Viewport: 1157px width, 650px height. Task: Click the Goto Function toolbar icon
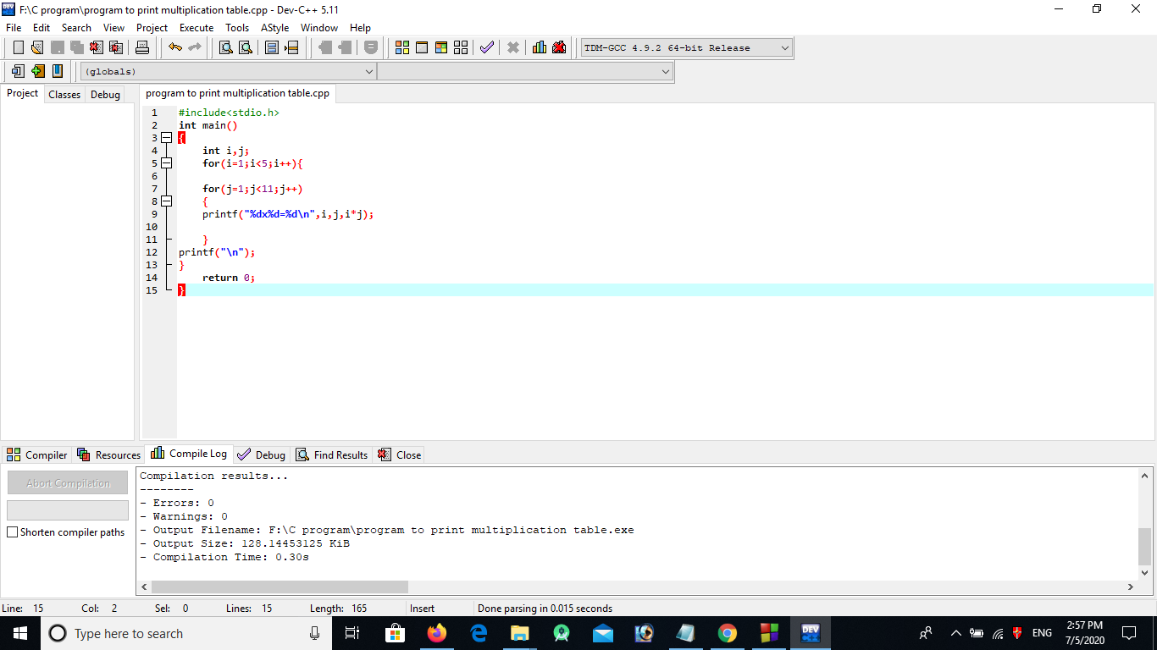point(272,47)
